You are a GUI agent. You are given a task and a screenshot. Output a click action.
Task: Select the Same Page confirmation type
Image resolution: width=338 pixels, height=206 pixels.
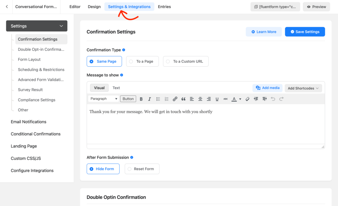[104, 61]
